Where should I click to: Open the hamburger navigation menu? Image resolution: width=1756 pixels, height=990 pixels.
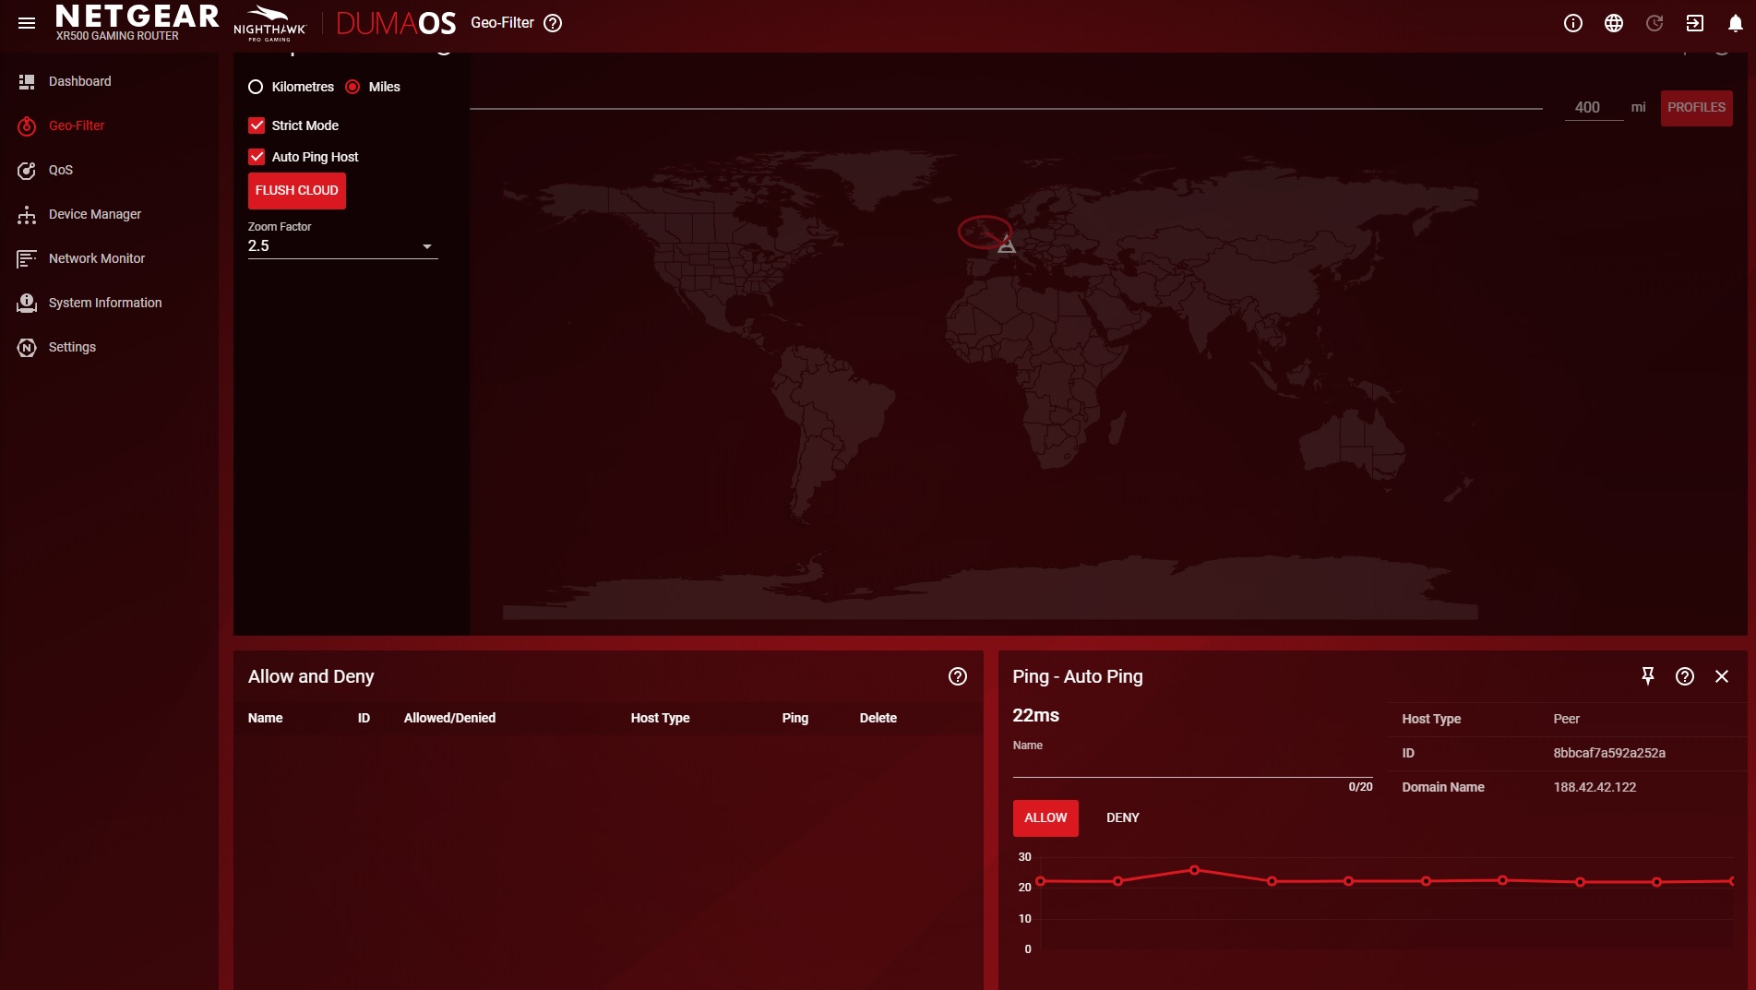coord(27,23)
